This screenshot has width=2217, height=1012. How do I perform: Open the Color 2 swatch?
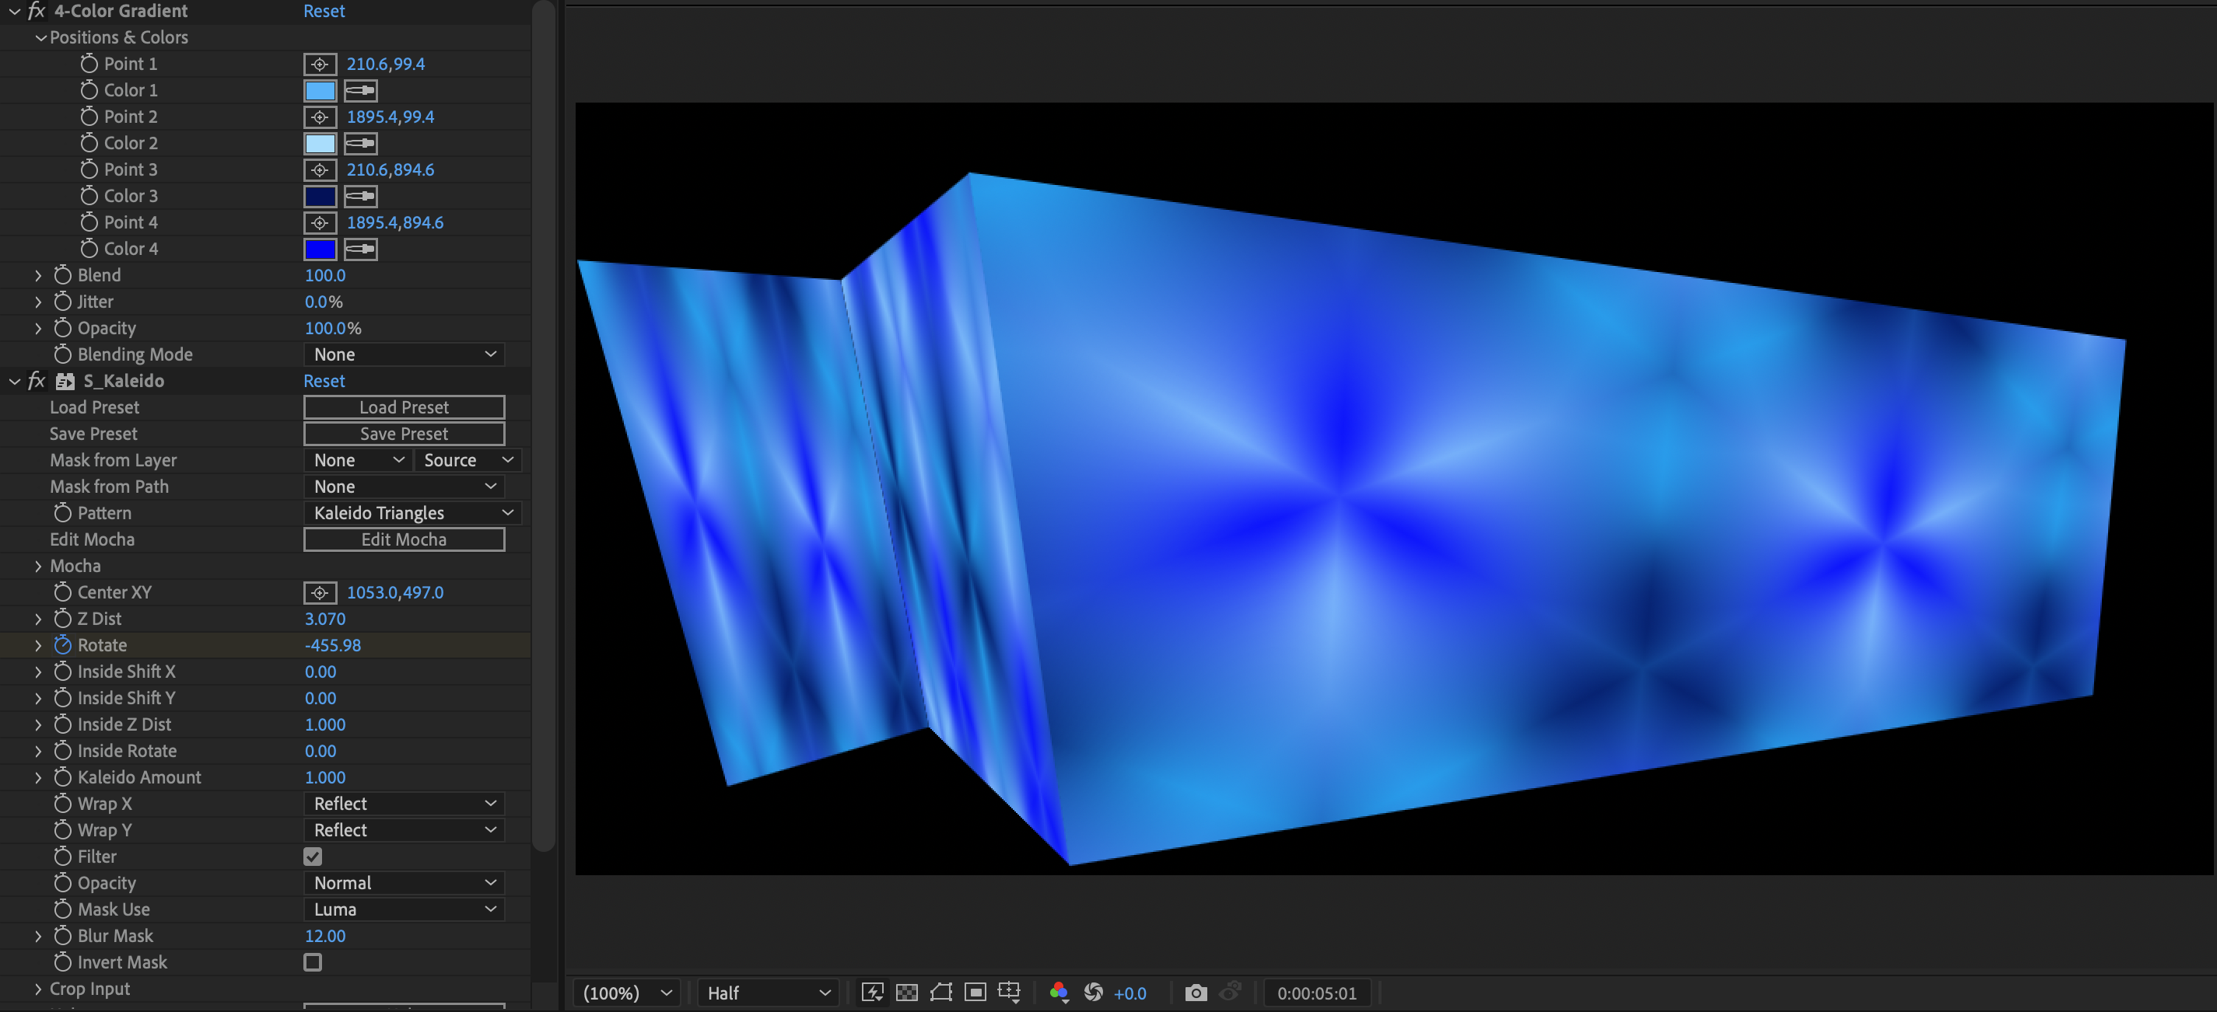[x=319, y=144]
